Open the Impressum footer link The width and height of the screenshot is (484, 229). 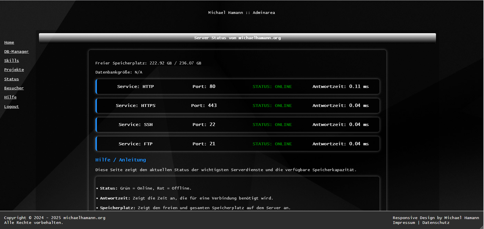pos(404,222)
